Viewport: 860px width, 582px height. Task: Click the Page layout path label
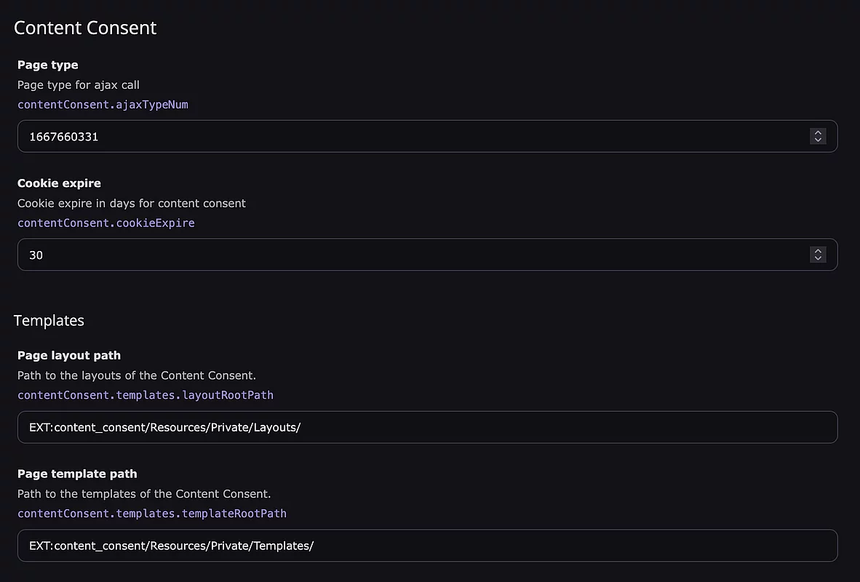click(69, 356)
